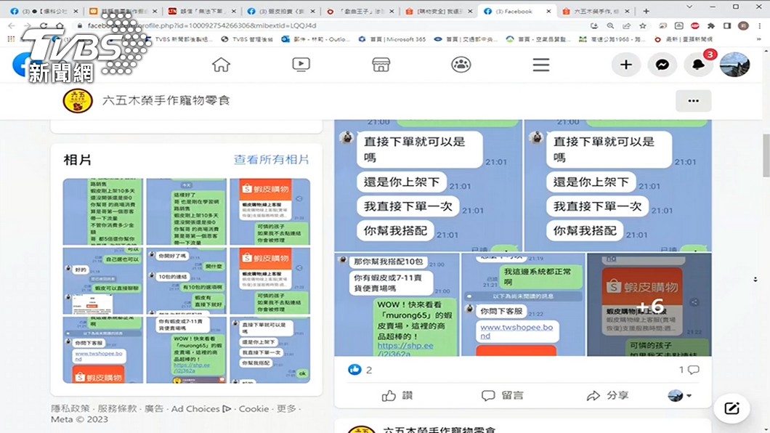Reload the current page

tap(44, 25)
